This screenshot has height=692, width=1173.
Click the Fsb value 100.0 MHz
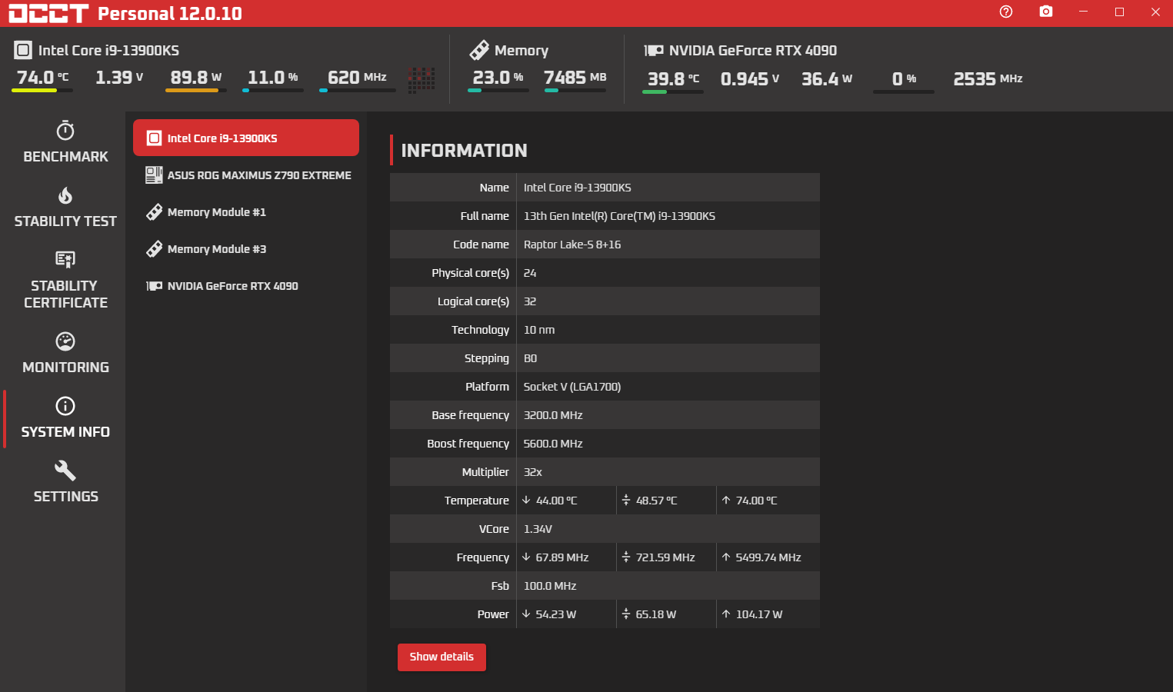[550, 586]
